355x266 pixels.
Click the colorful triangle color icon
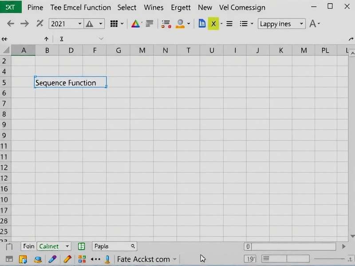(x=135, y=24)
